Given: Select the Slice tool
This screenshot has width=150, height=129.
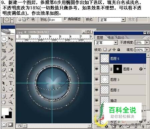Looking at the screenshot, I should point(11,51).
